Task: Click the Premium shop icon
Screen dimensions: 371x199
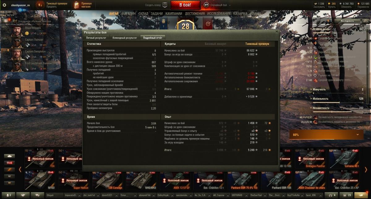Action: coord(77,5)
